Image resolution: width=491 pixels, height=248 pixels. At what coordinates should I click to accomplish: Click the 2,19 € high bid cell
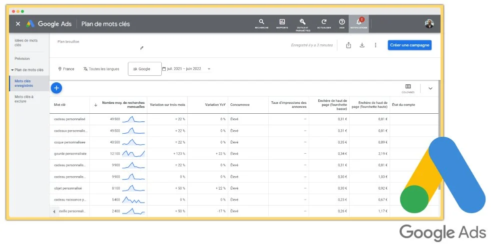pos(383,154)
